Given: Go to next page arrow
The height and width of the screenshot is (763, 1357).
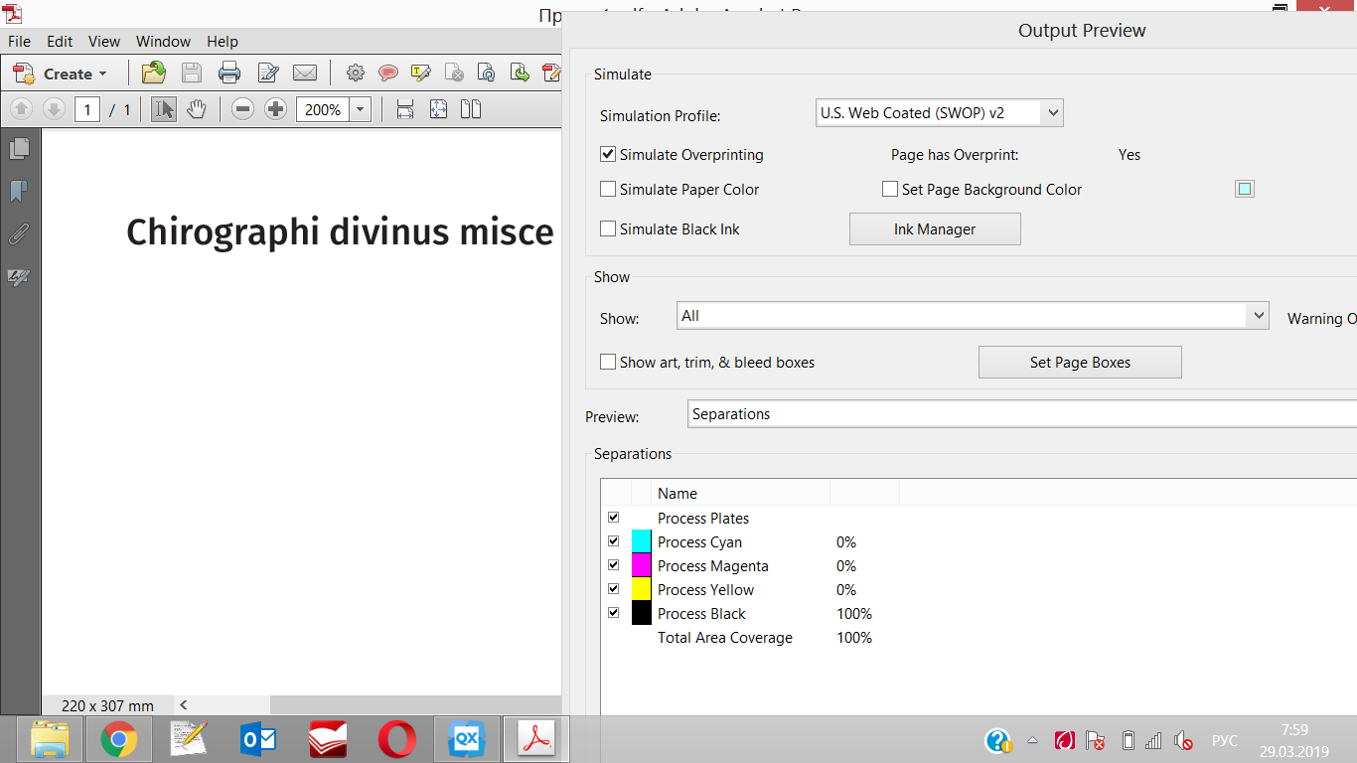Looking at the screenshot, I should [x=54, y=109].
